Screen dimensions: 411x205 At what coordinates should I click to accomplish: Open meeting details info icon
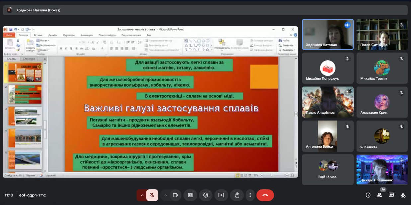pyautogui.click(x=368, y=195)
